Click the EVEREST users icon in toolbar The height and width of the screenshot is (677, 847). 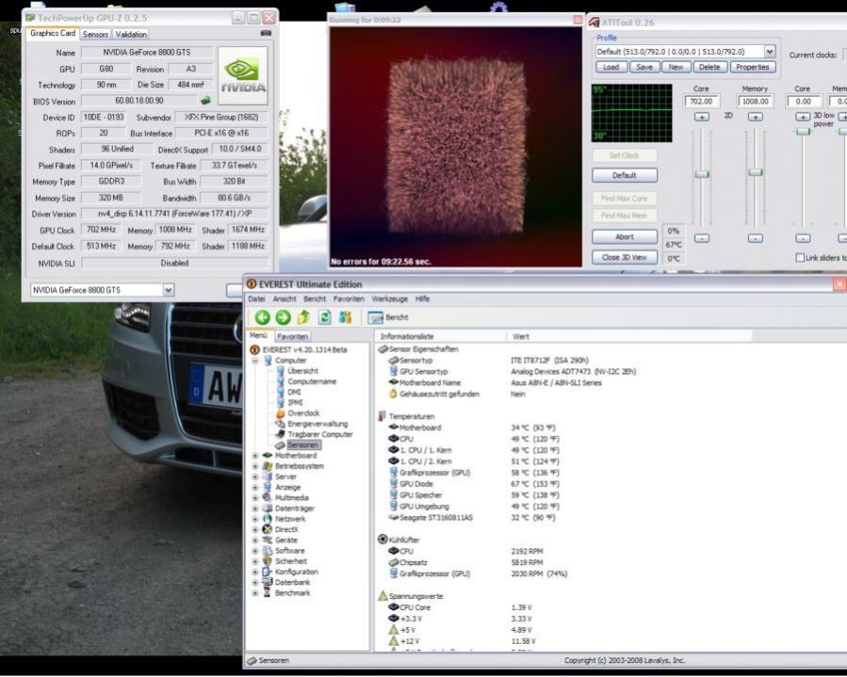click(x=345, y=317)
